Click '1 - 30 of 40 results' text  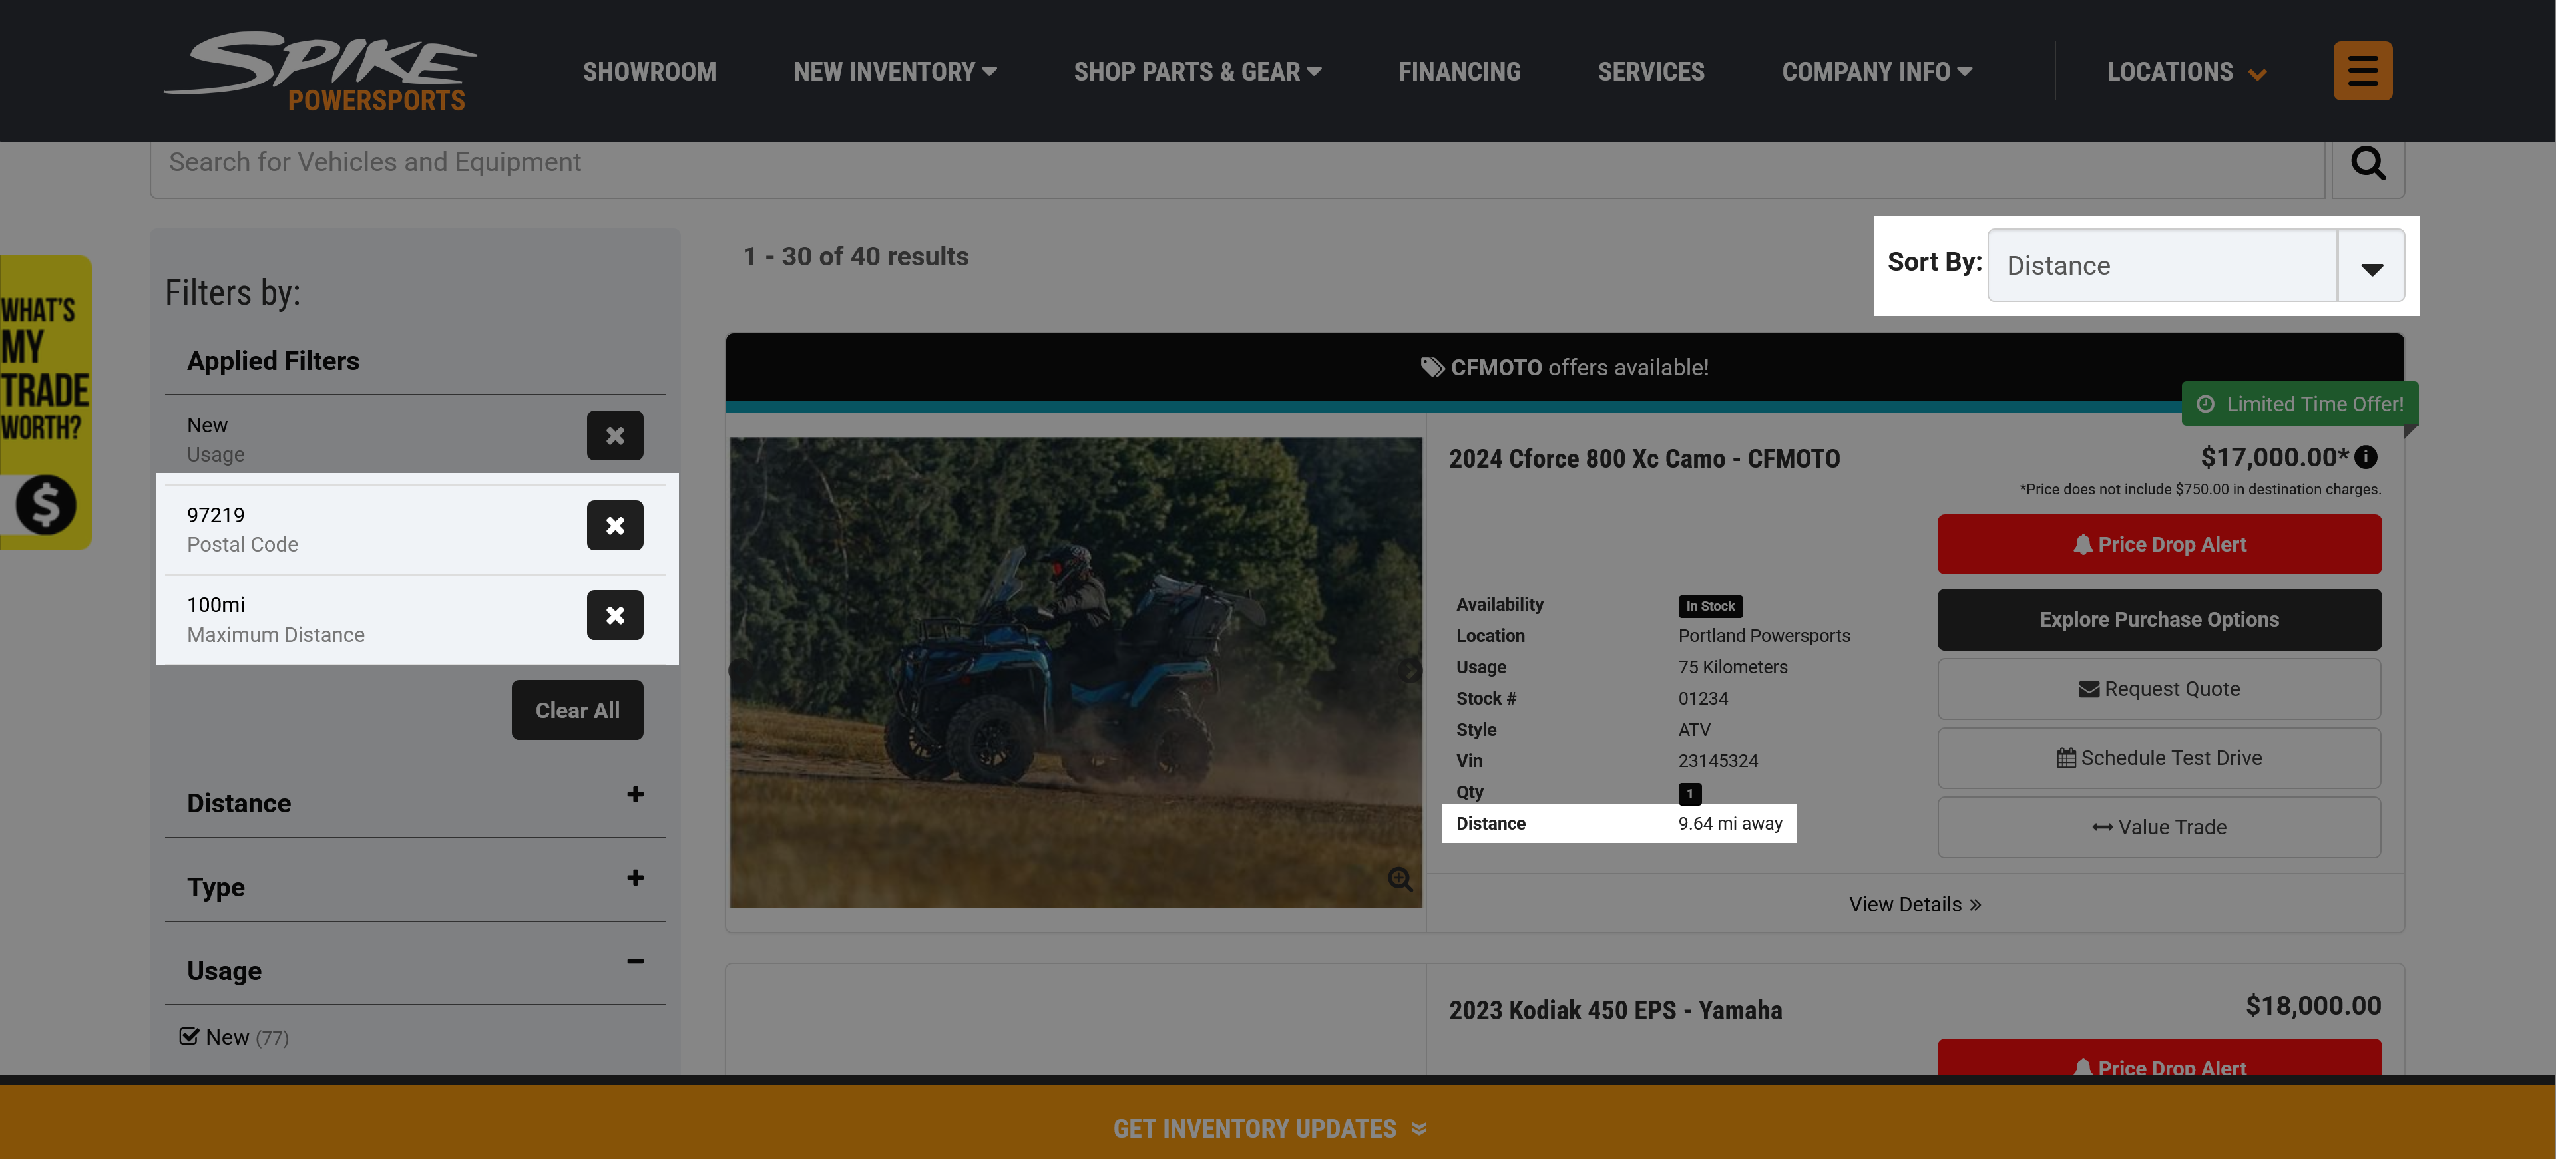click(x=855, y=257)
